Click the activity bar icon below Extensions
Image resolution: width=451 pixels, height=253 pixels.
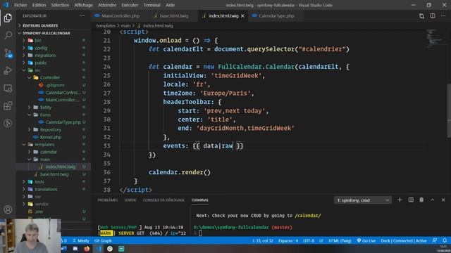(8, 124)
